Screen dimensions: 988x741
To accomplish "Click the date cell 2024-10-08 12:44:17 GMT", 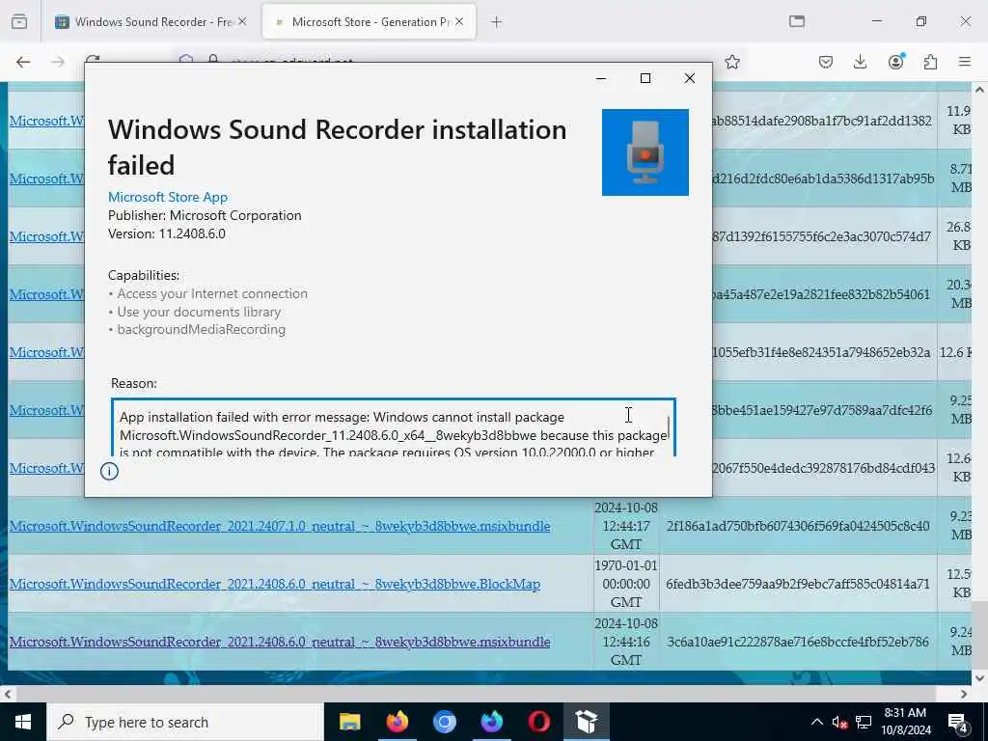I will 625,526.
